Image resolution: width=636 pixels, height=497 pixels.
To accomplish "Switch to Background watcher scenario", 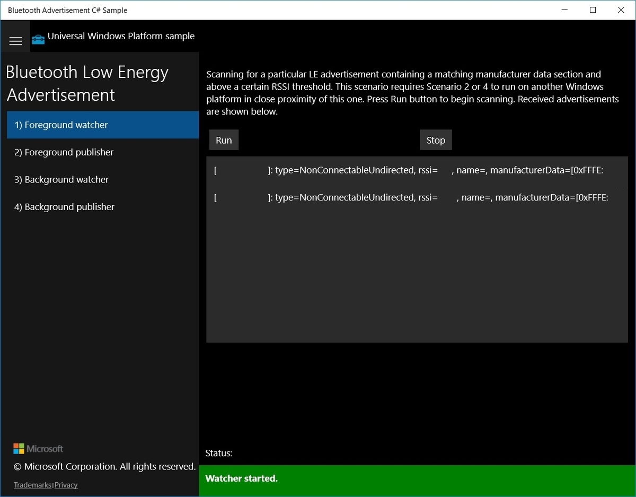I will click(x=103, y=180).
